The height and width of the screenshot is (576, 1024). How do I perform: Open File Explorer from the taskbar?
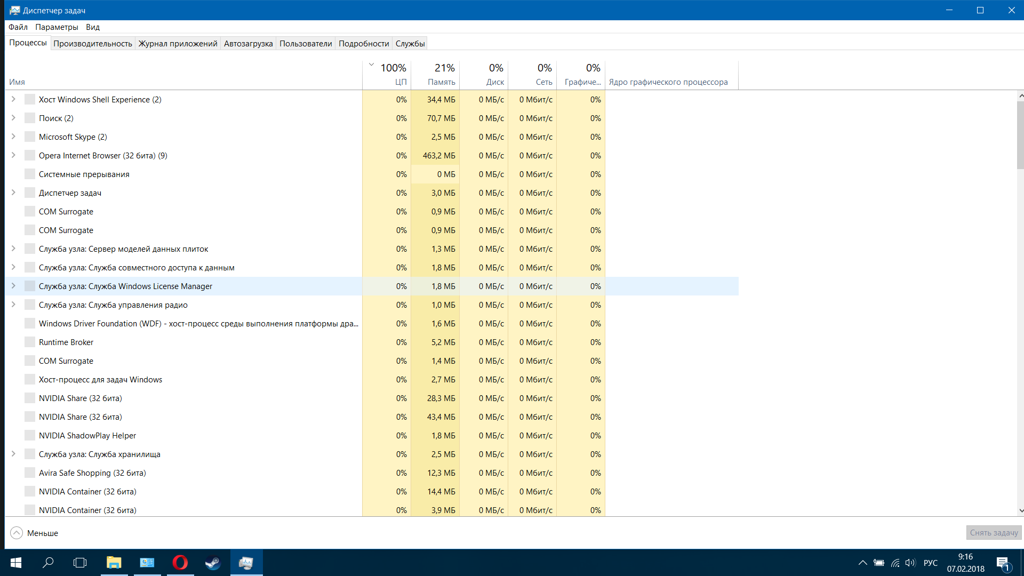click(114, 563)
